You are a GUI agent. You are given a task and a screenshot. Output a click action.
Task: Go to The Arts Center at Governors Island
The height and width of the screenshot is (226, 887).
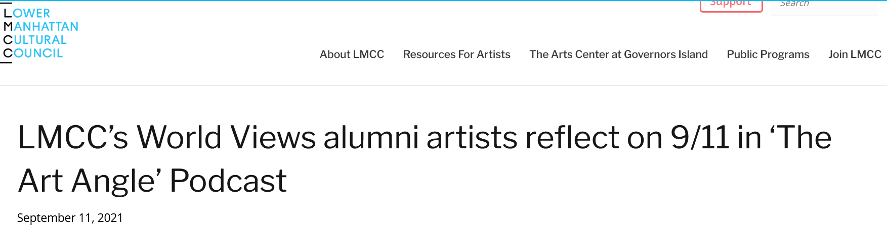[618, 54]
